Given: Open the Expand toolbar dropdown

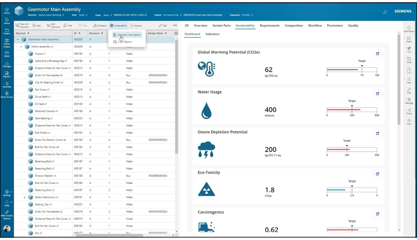Looking at the screenshot, I should point(136,25).
